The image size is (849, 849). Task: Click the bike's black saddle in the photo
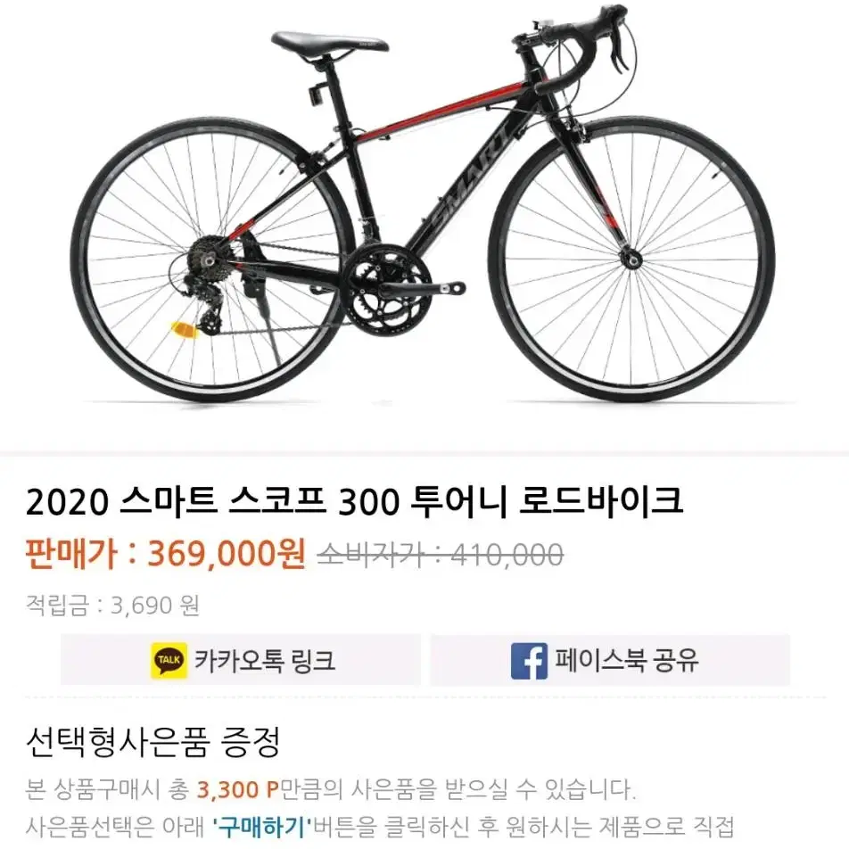[x=329, y=41]
